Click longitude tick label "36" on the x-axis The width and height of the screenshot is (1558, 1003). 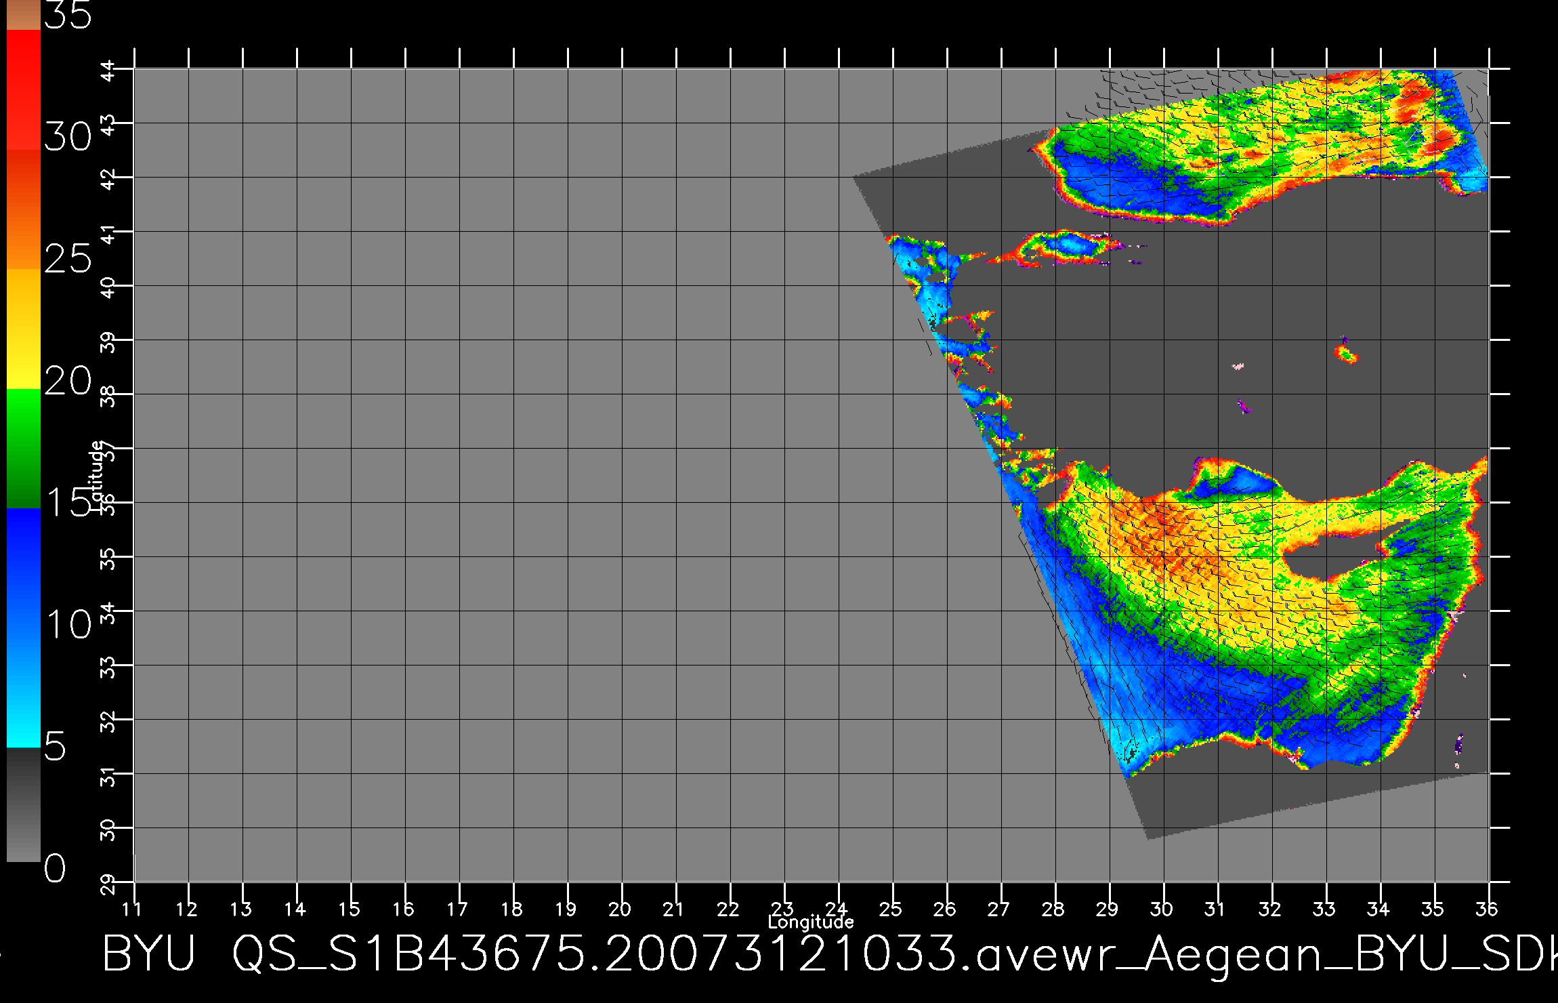coord(1487,909)
